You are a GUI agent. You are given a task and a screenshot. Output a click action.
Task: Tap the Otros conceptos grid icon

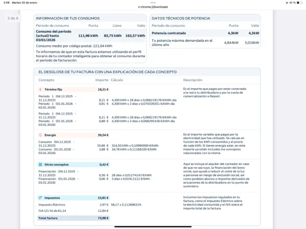(x=40, y=164)
